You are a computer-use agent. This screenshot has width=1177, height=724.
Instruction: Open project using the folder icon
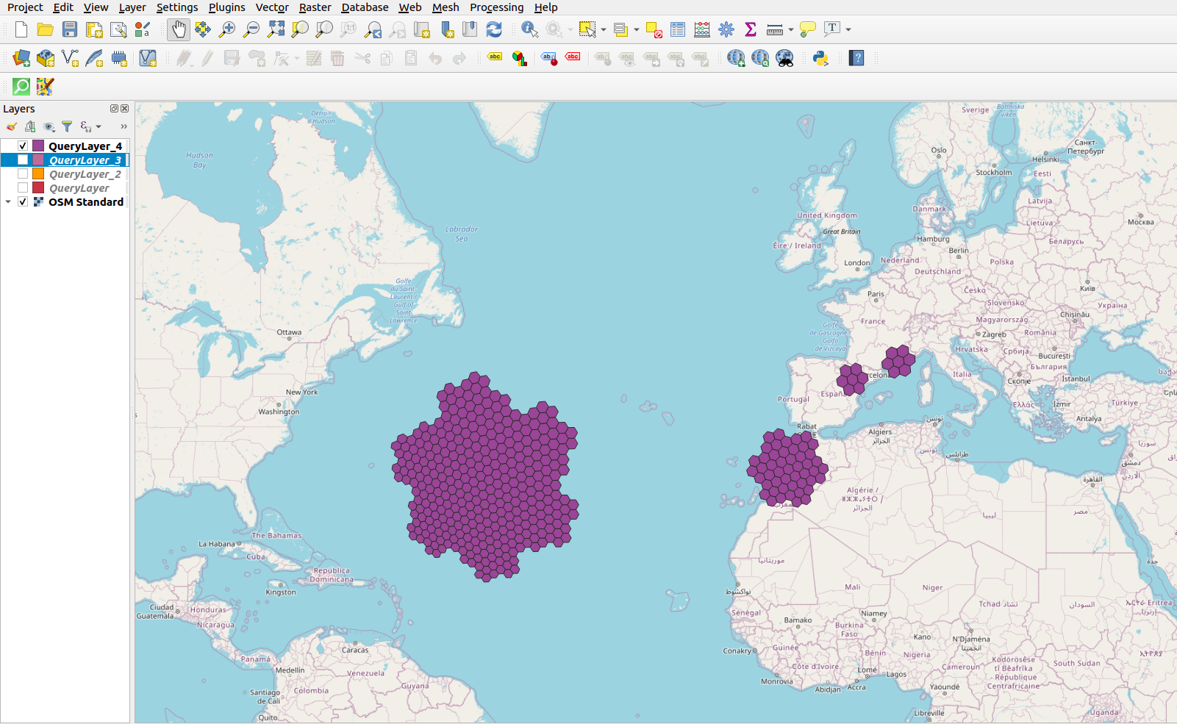click(x=46, y=29)
